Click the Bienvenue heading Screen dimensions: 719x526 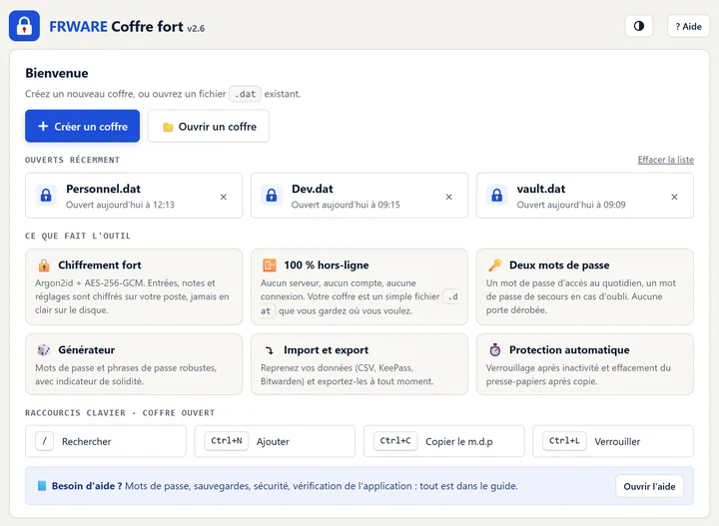tap(57, 73)
